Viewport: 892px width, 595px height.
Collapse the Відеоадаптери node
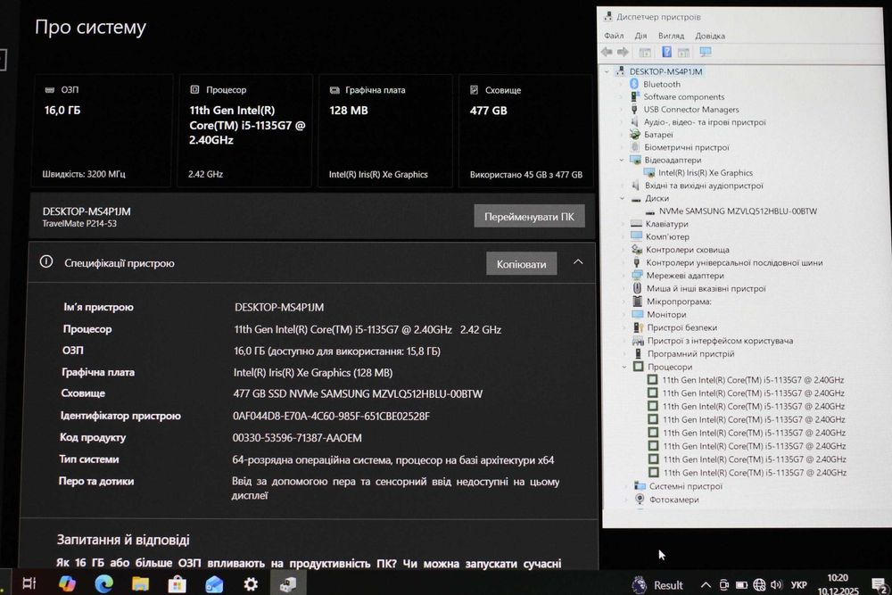coord(622,161)
